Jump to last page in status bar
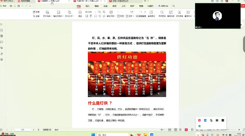The width and height of the screenshot is (245, 136). (x=38, y=130)
